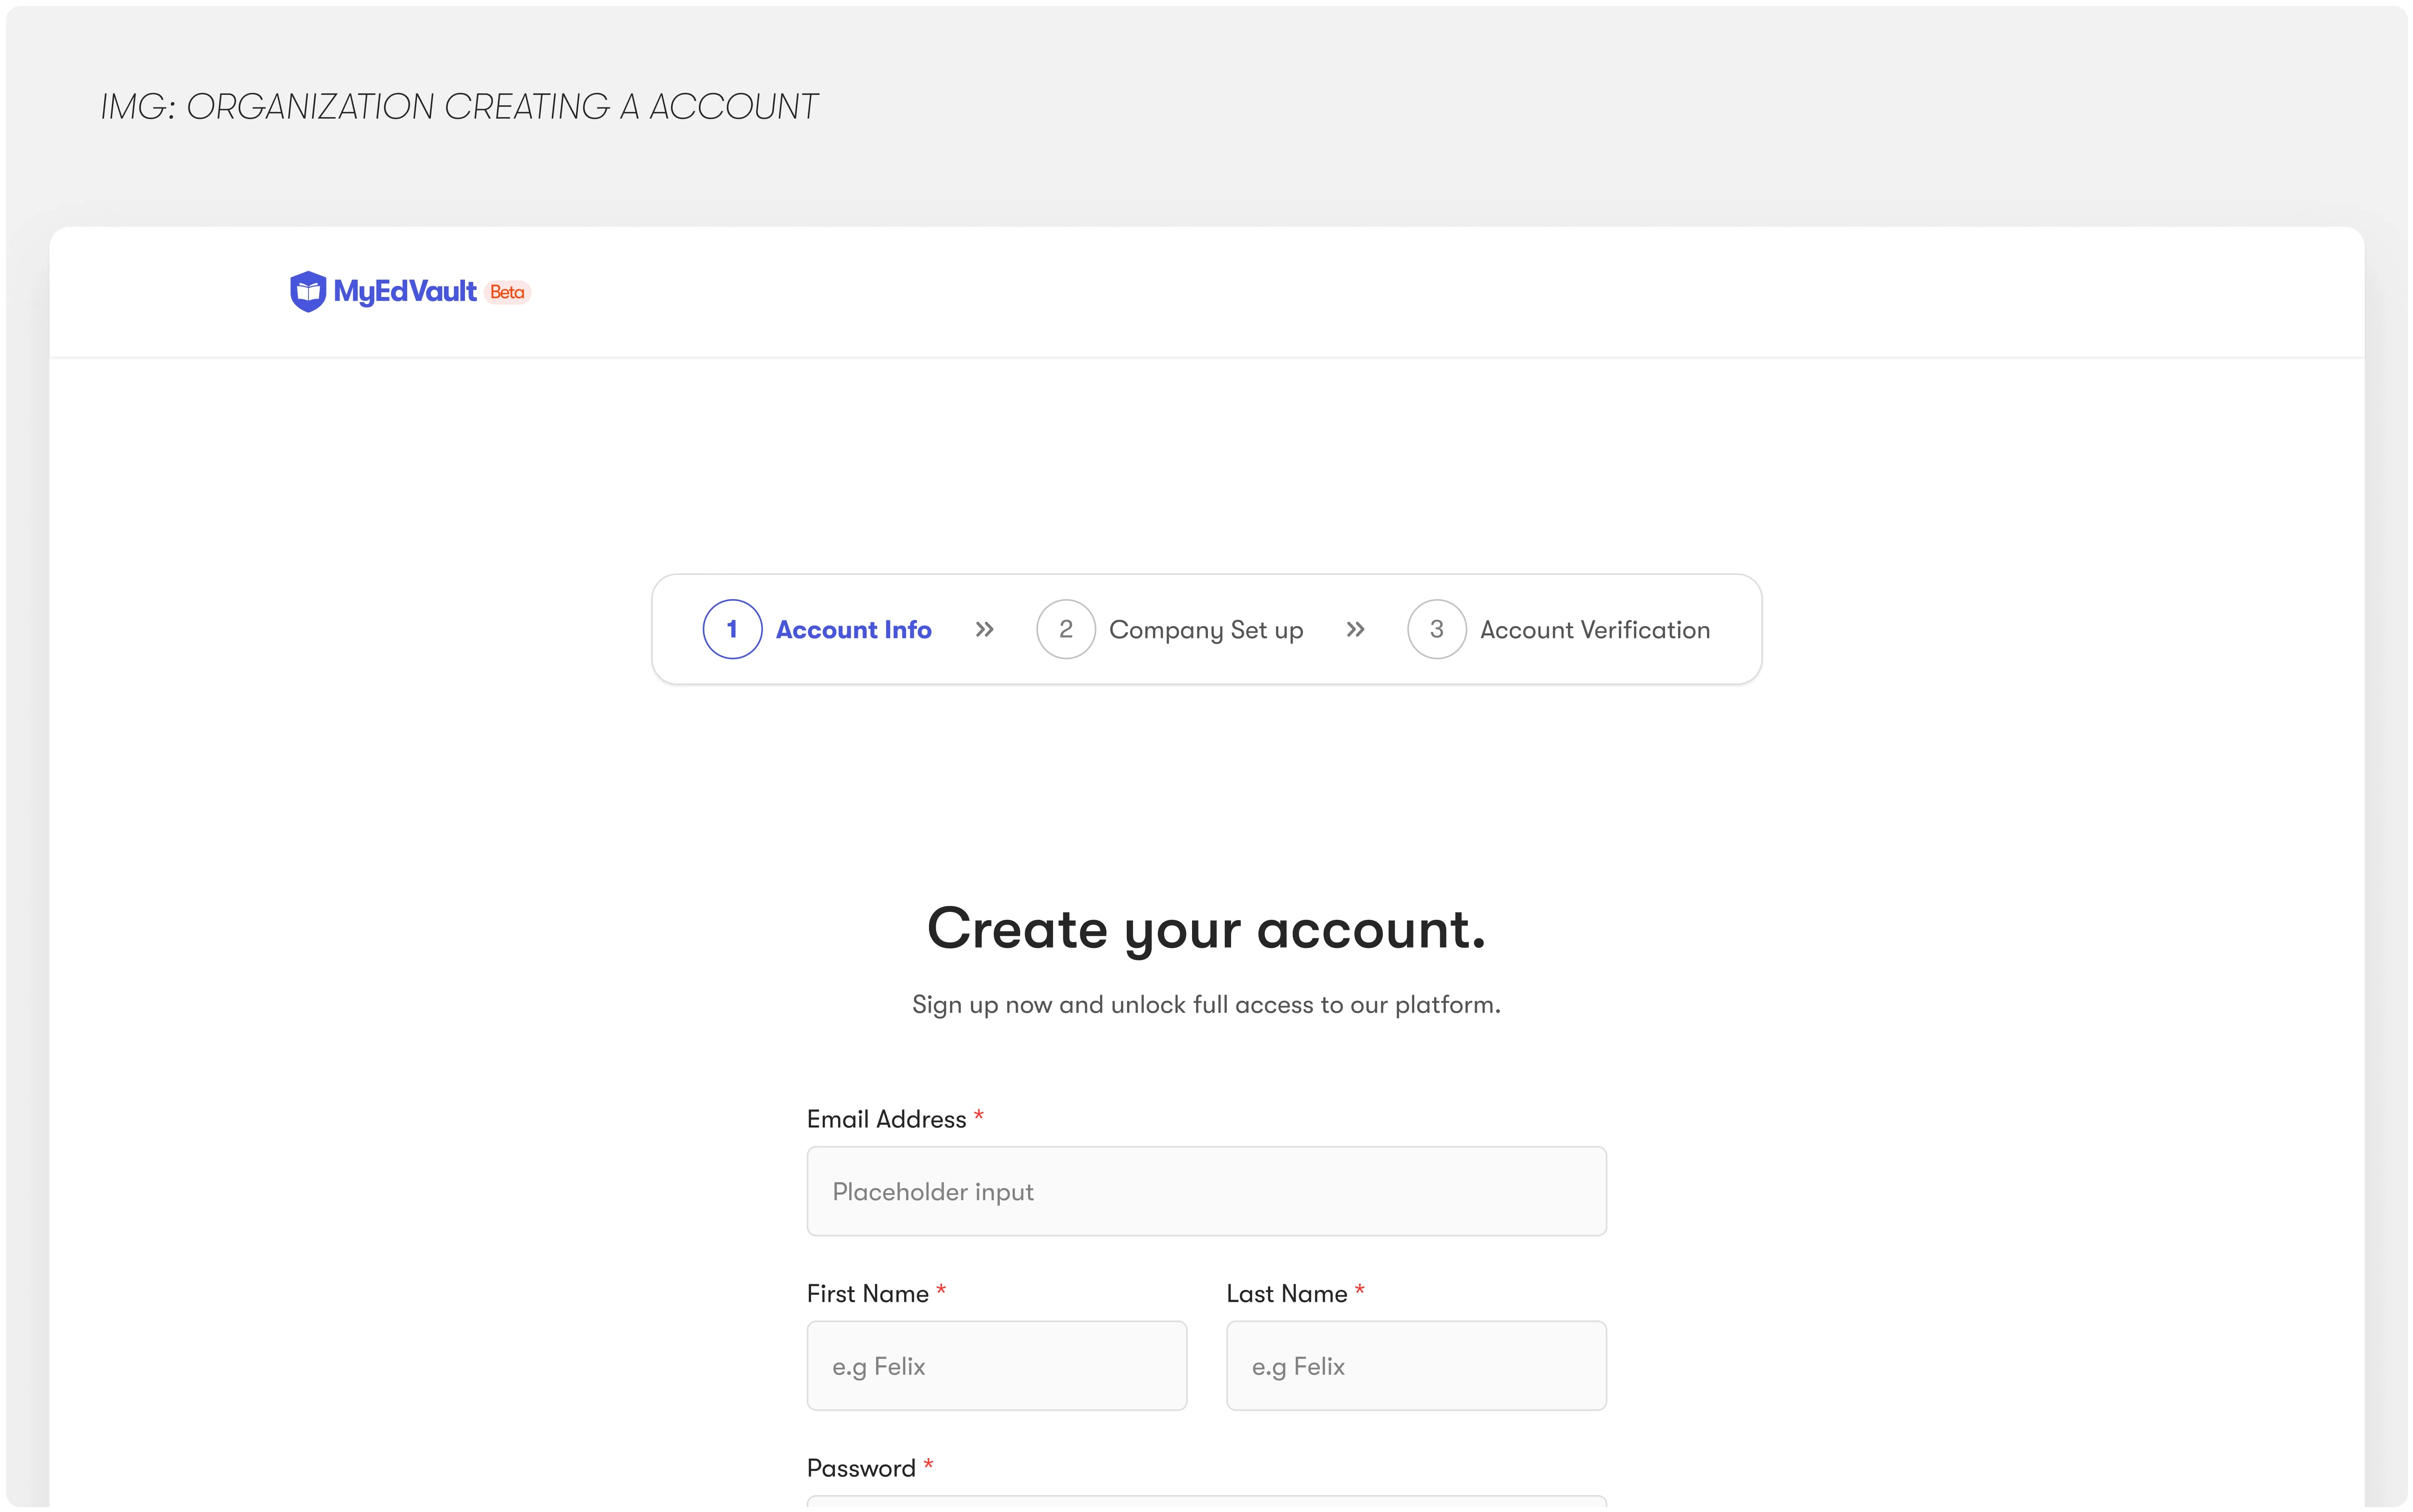Viewport: 2413px width, 1512px height.
Task: Focus the Last Name input field
Action: [x=1416, y=1366]
